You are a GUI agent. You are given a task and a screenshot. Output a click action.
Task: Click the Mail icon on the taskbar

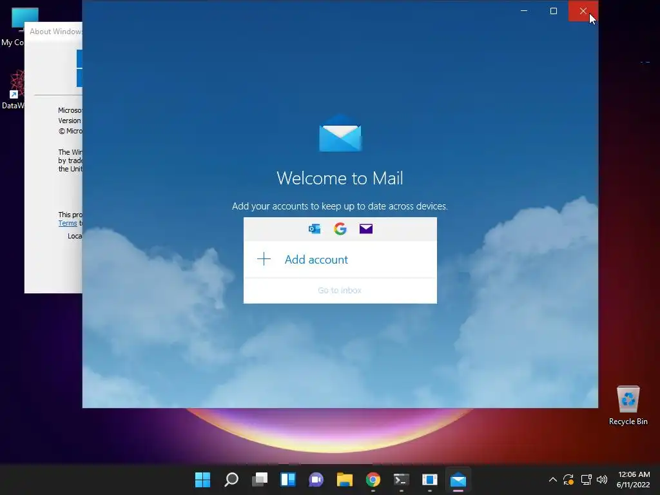point(458,479)
